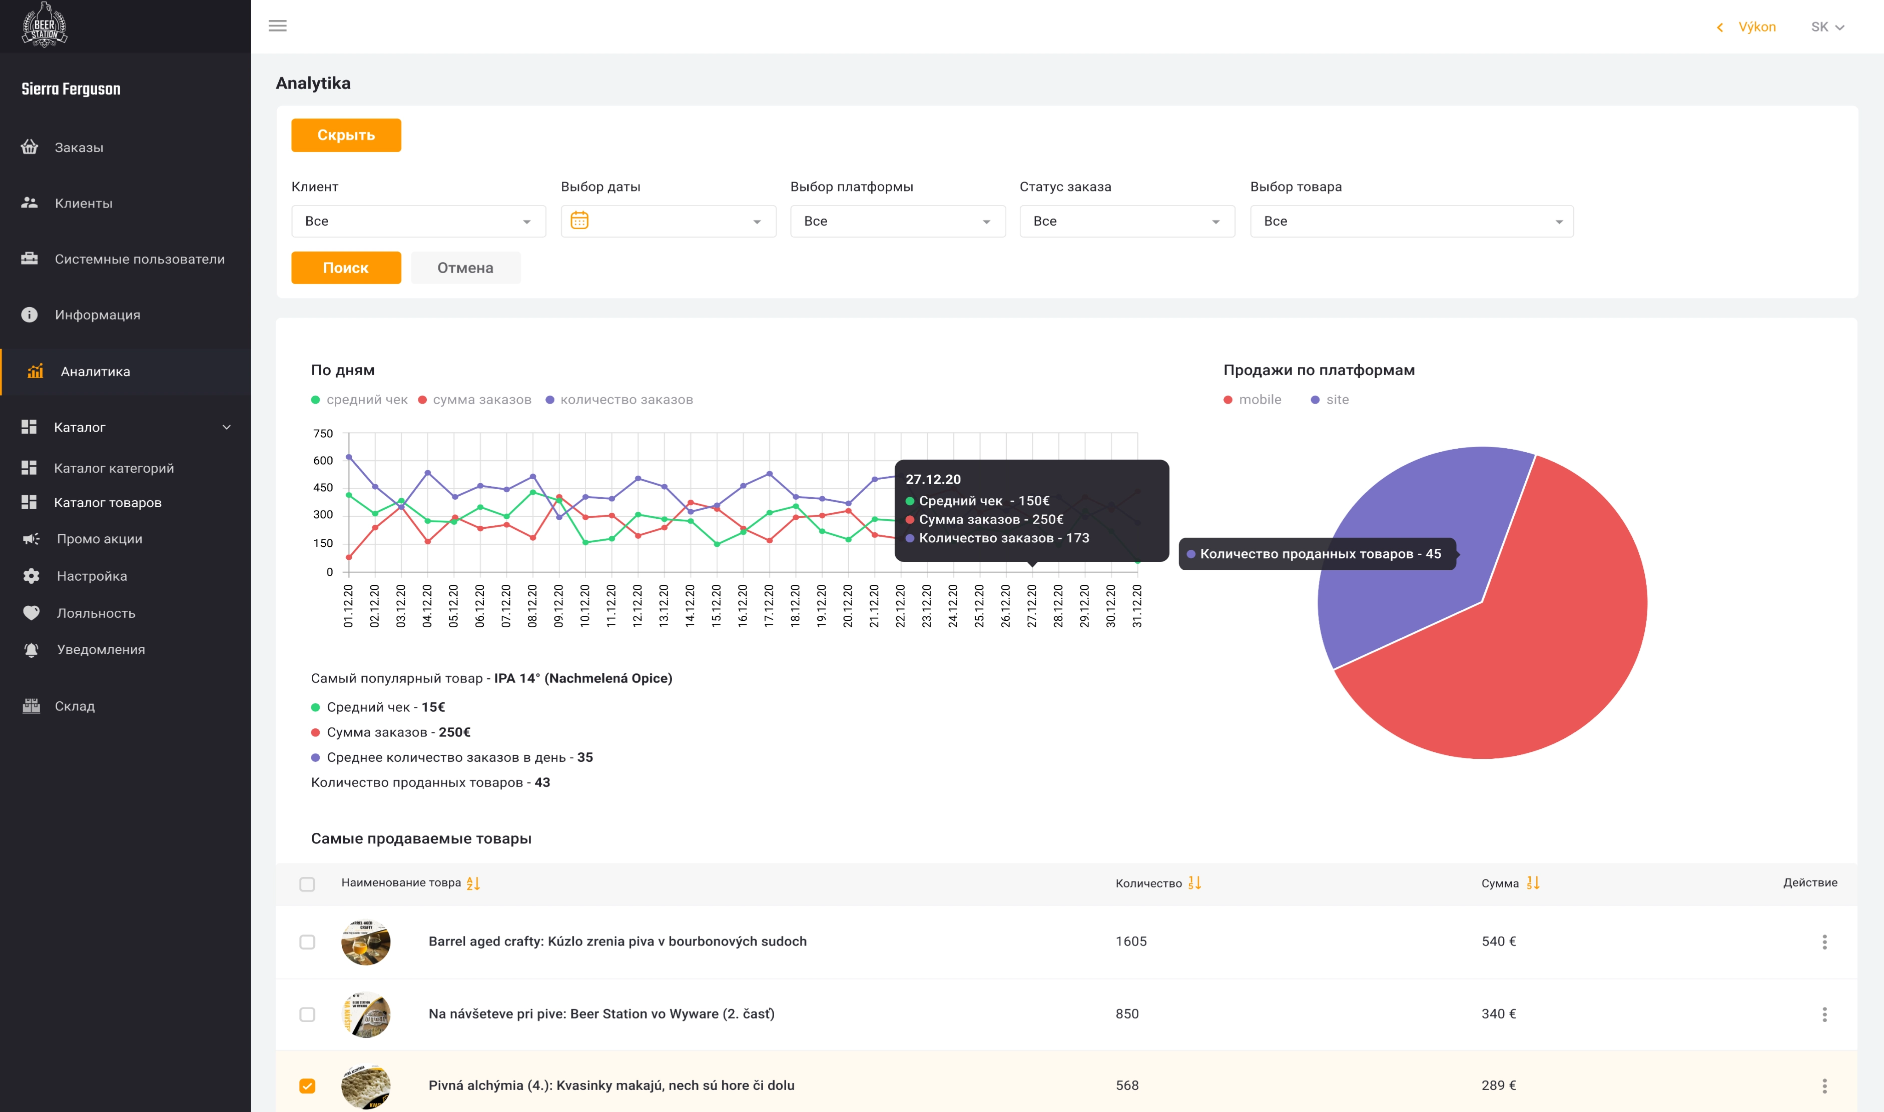Check the Barrel aged crafty row checkbox
This screenshot has height=1112, width=1884.
point(307,942)
